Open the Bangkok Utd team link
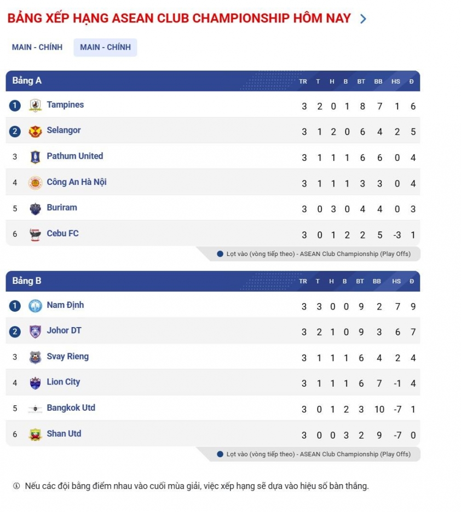This screenshot has width=461, height=512. pos(71,408)
